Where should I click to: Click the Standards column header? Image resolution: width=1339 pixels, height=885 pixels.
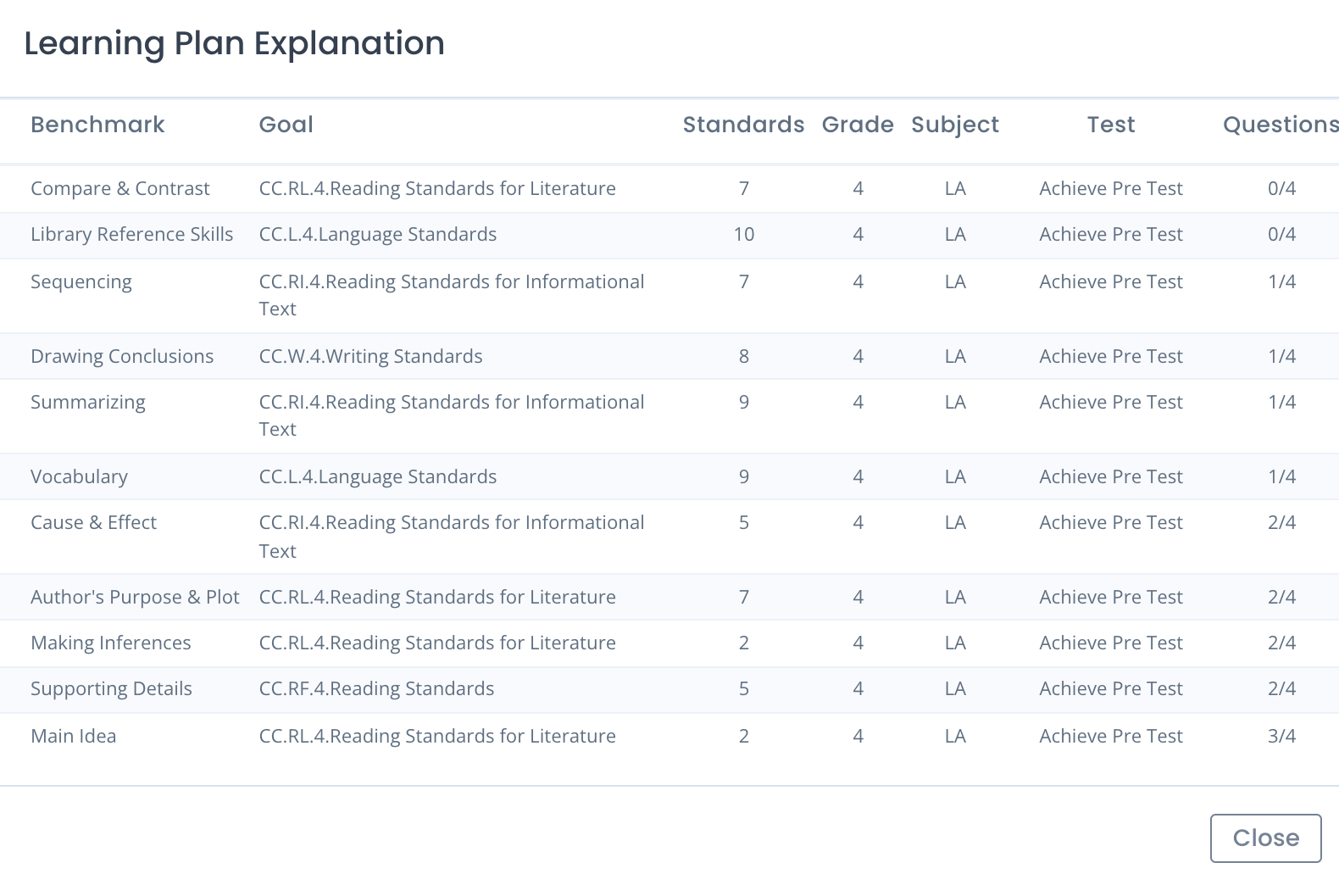point(743,125)
